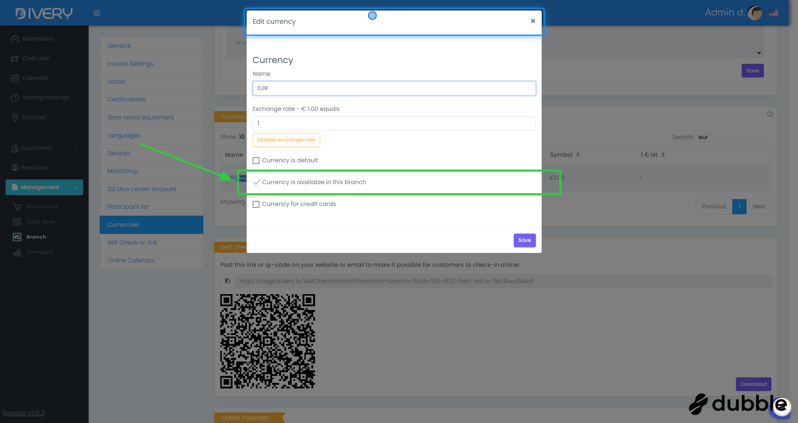Image resolution: width=798 pixels, height=423 pixels.
Task: Select Online Calendar in settings list
Action: (x=131, y=260)
